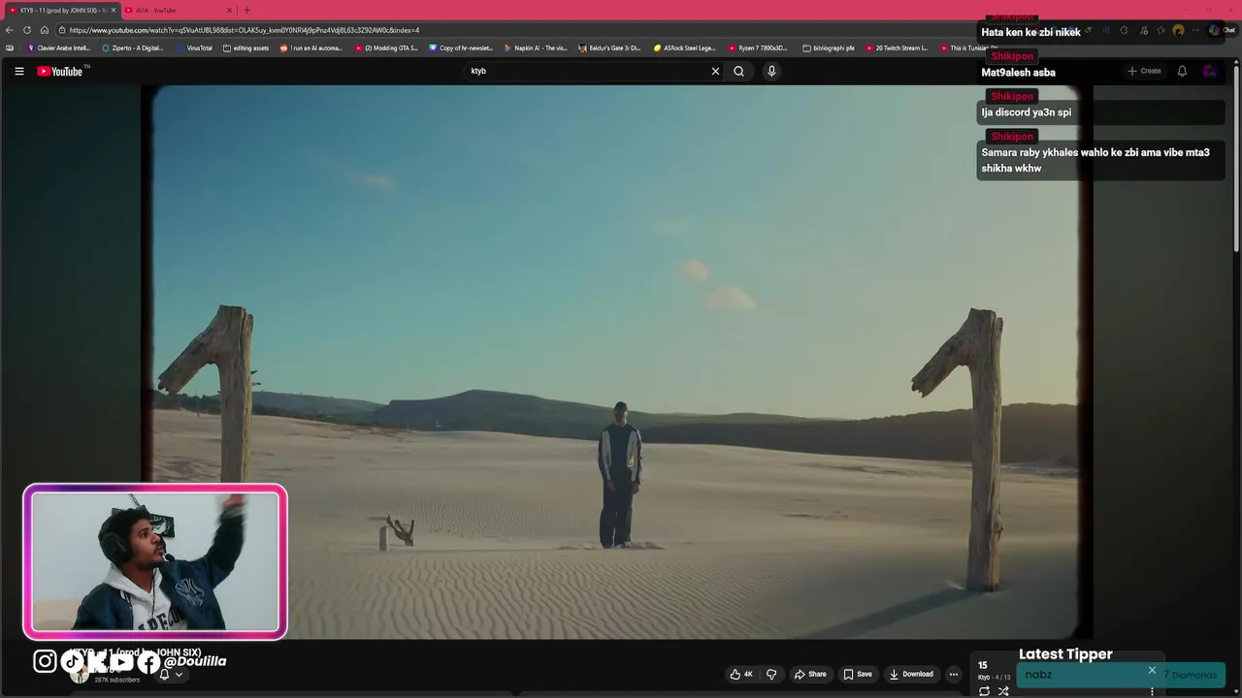
Task: Open browser settings ellipsis menu
Action: click(1195, 30)
